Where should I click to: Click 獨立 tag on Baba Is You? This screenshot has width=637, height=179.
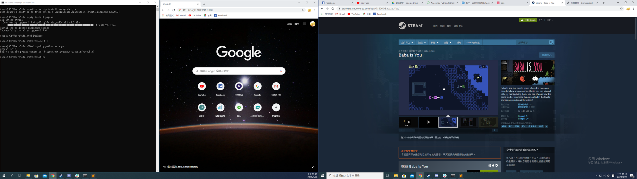coord(510,127)
